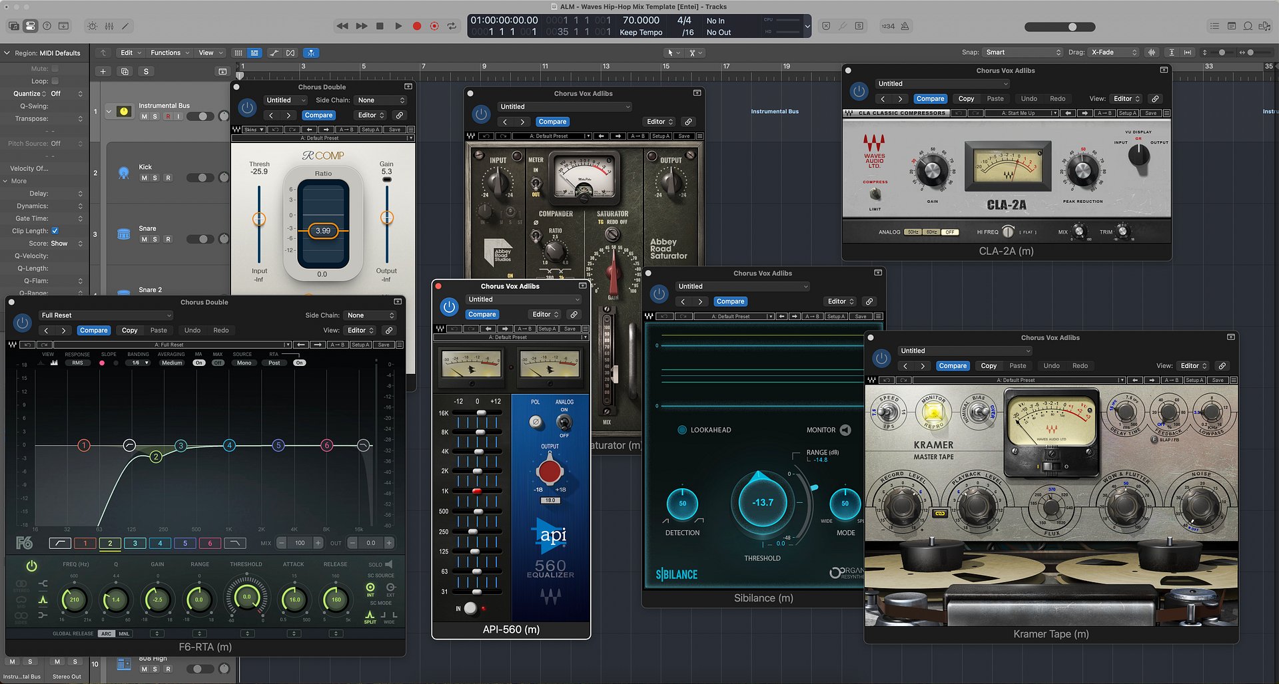1279x684 pixels.
Task: Start recording with the Record button
Action: coord(417,26)
